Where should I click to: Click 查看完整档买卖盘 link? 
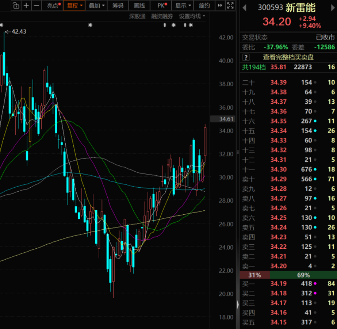(x=288, y=58)
